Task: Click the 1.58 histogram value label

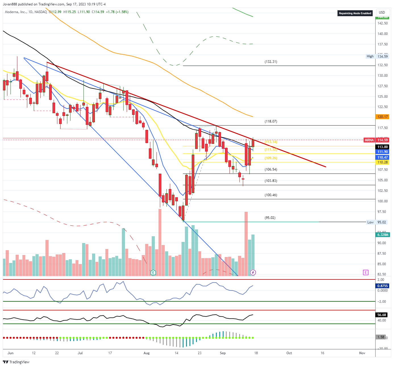Action: point(381,337)
